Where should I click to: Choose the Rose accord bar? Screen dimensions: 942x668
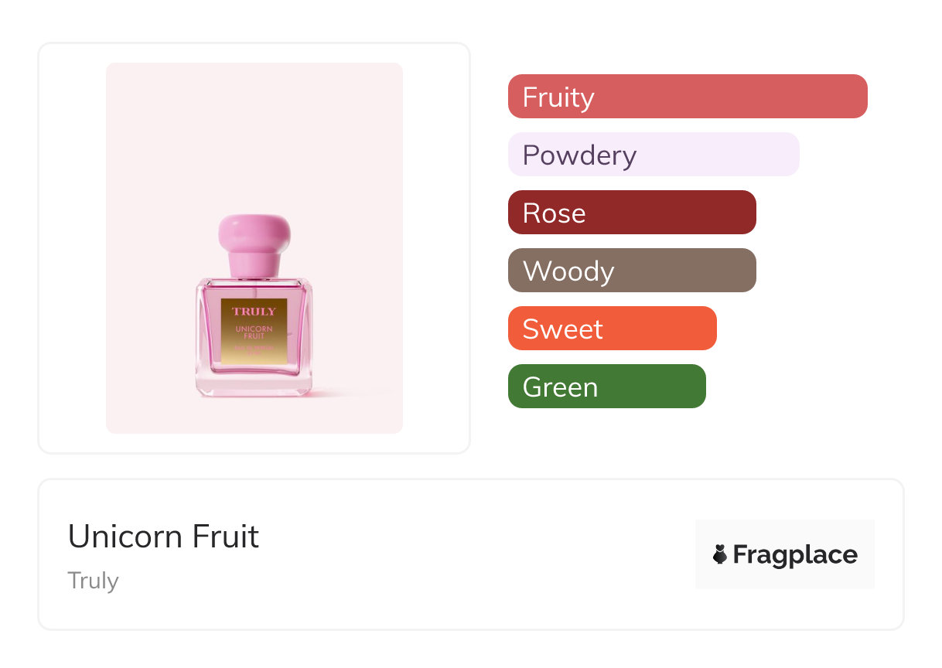632,213
